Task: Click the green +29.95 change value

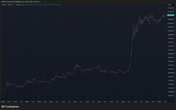Action: [x=54, y=5]
